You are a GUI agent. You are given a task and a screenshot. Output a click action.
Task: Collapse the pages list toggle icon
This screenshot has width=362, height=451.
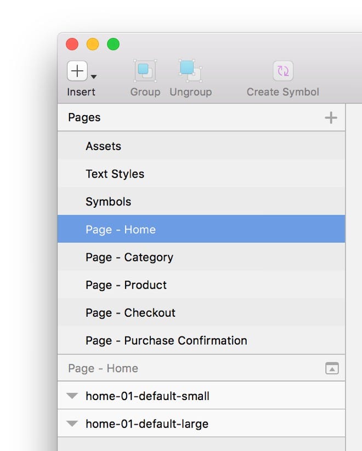(x=332, y=368)
